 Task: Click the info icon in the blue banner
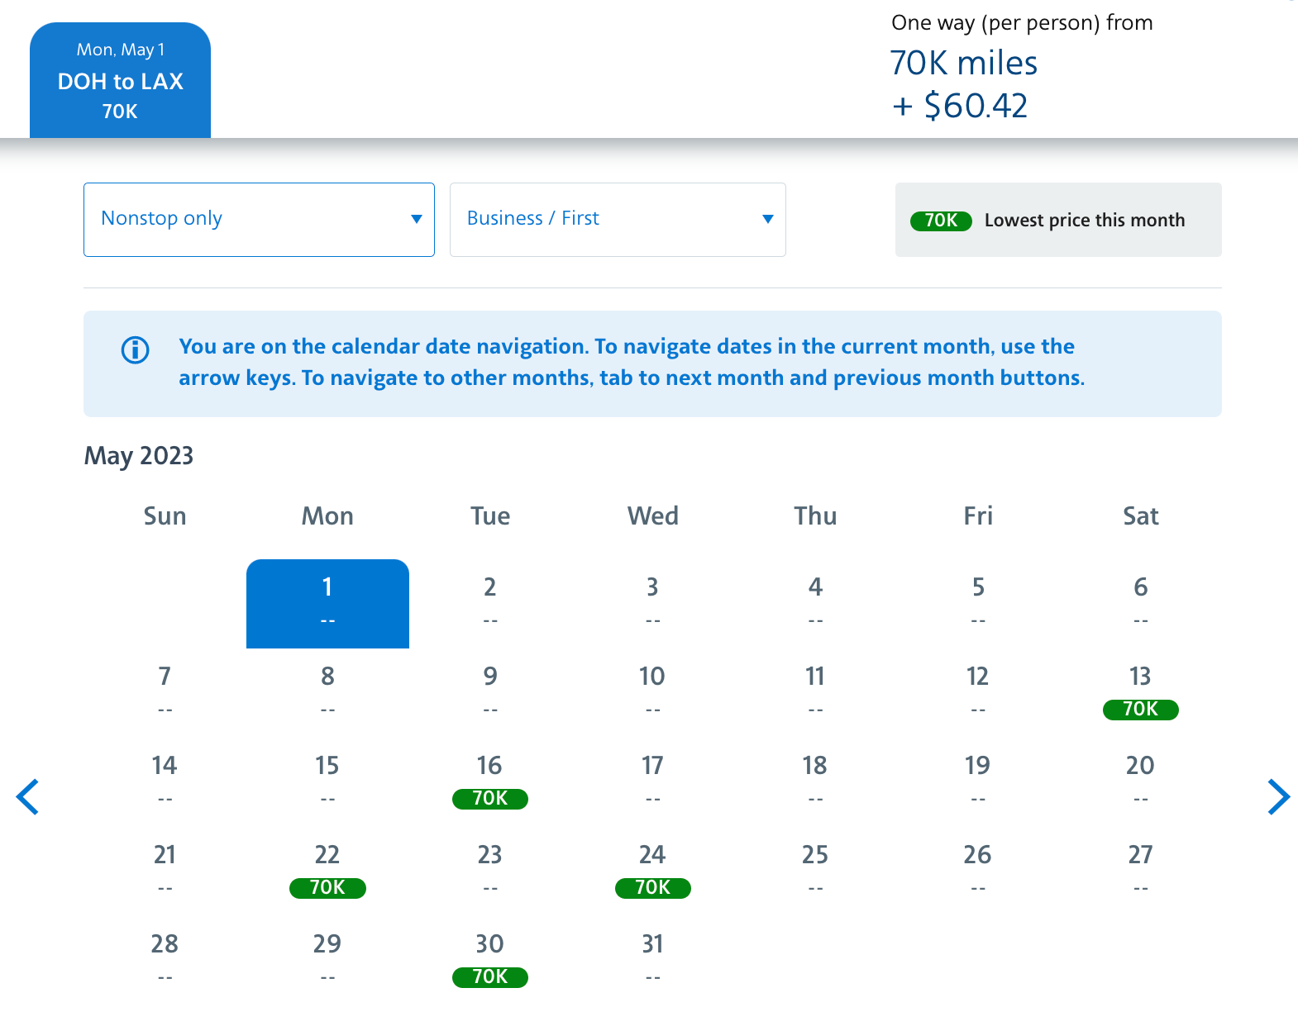click(x=136, y=350)
